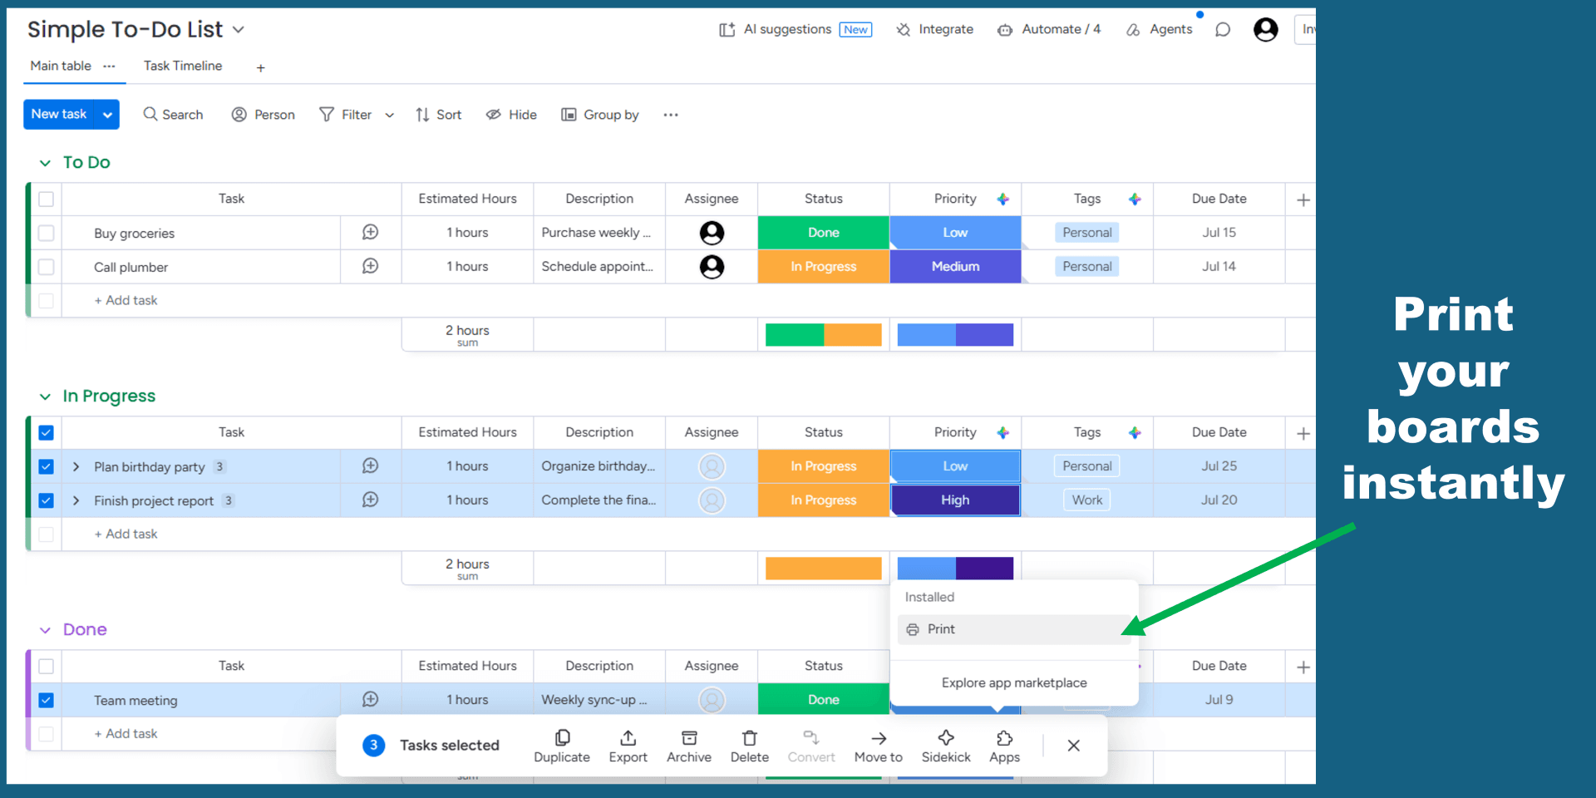Click the Medium priority cell for Call plumber

coord(955,267)
